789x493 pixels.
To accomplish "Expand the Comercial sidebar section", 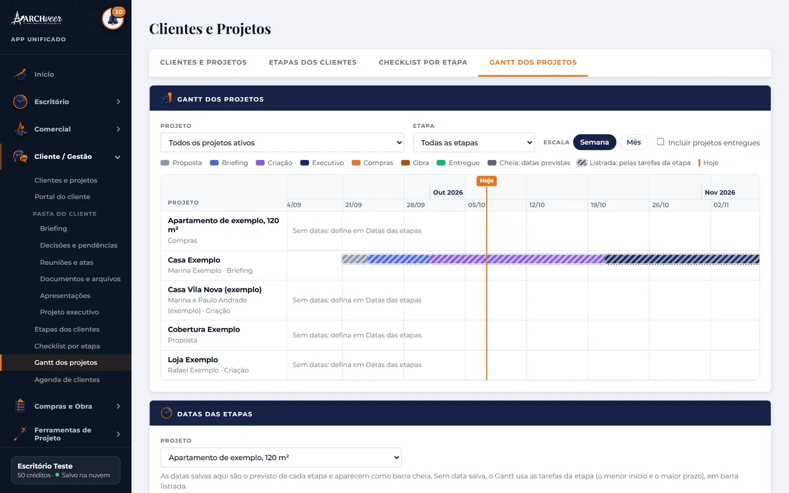I will 118,129.
